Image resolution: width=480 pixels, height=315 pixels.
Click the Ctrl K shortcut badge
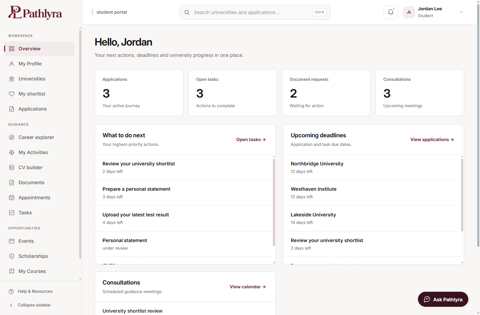(x=320, y=12)
